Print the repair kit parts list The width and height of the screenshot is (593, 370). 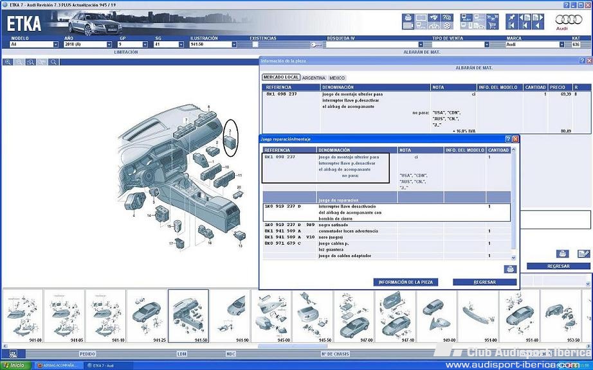[510, 269]
